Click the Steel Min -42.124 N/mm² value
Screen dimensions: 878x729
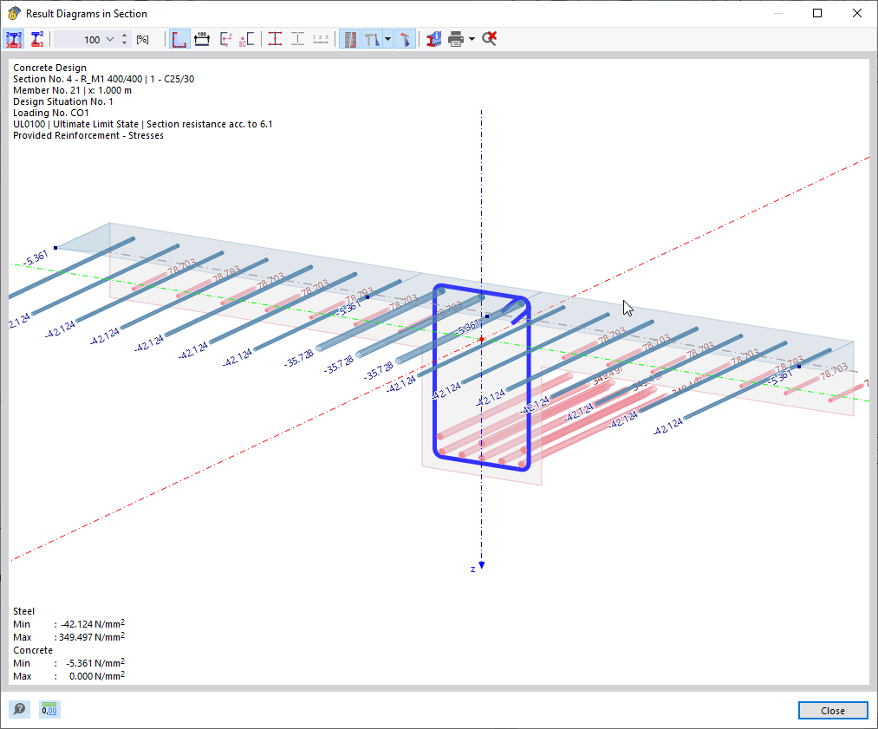tap(93, 624)
